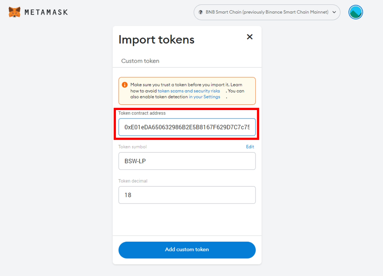The image size is (383, 276).
Task: Click the METAMASK wordmark text
Action: (46, 12)
